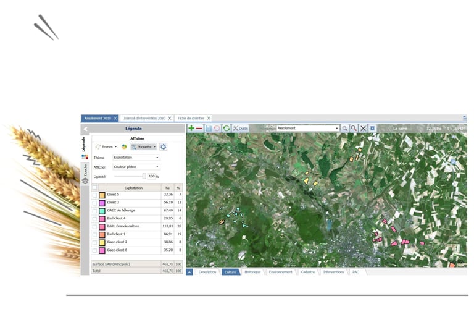
Task: Check the Gaec client 2 checkbox
Action: click(94, 243)
